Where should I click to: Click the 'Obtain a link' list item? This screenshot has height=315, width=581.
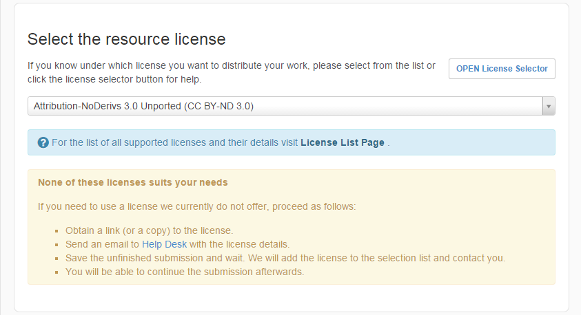[x=149, y=230]
